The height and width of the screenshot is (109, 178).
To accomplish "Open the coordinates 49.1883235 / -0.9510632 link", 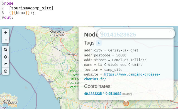I will 103,94.
